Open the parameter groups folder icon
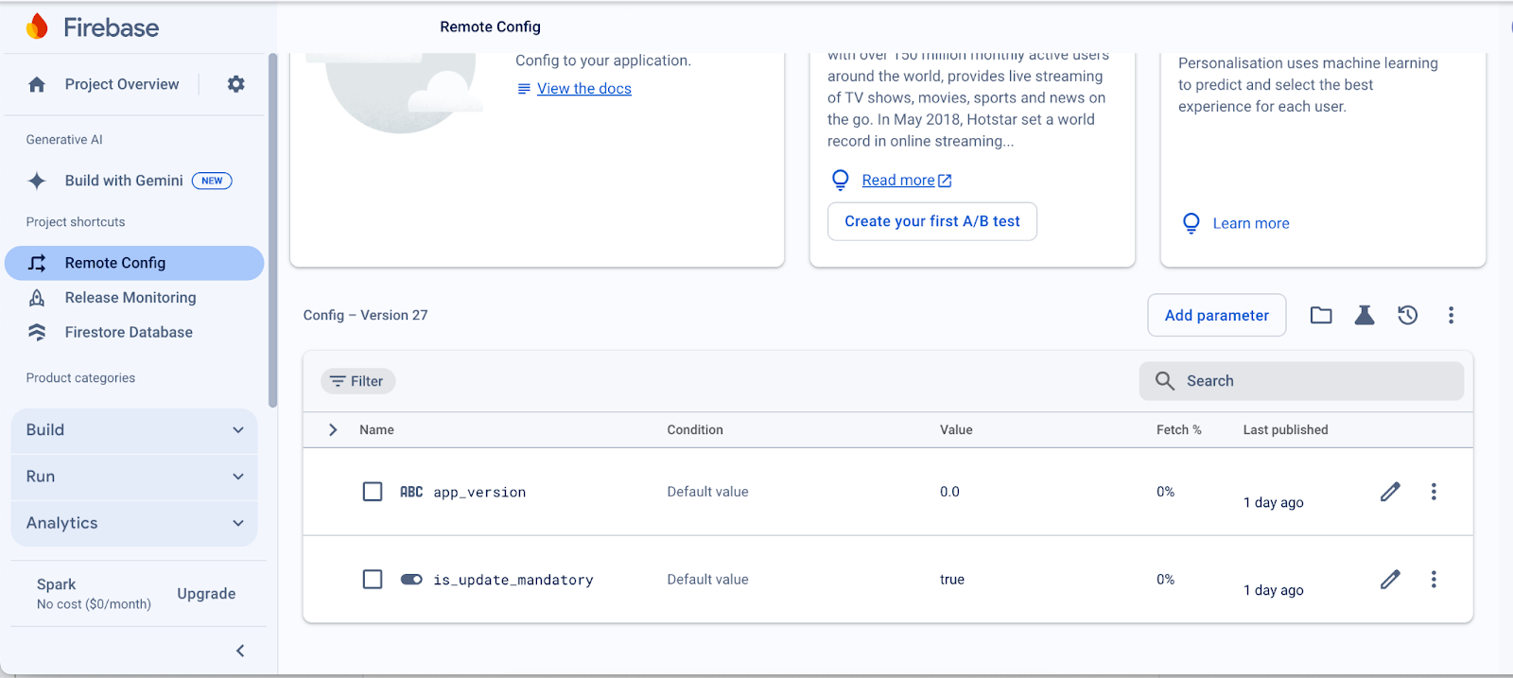Viewport: 1513px width, 678px height. (1321, 315)
